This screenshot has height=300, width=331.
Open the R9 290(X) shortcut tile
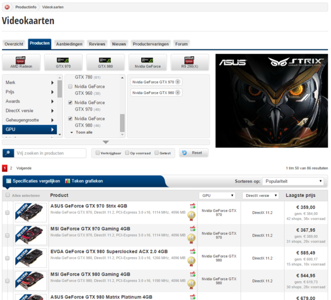(190, 62)
